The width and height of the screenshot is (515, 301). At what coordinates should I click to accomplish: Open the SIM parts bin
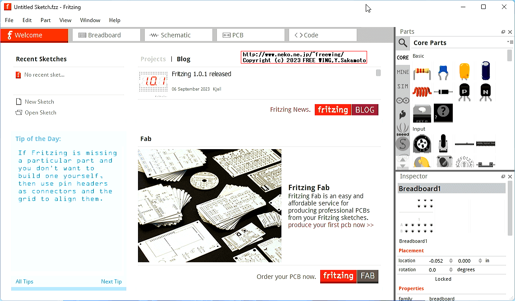[403, 87]
